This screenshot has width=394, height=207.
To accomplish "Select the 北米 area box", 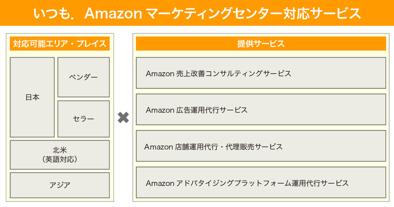I will [x=60, y=150].
